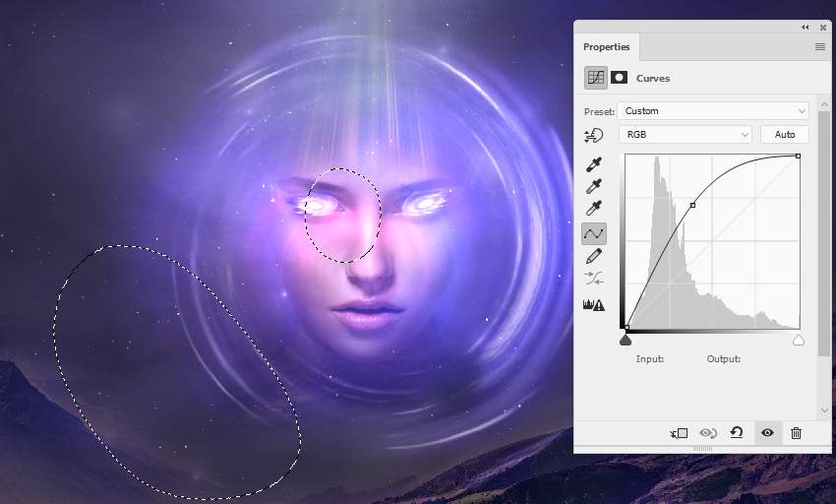Switch to the layer mask view
Screen dimensions: 836x504
coord(620,78)
